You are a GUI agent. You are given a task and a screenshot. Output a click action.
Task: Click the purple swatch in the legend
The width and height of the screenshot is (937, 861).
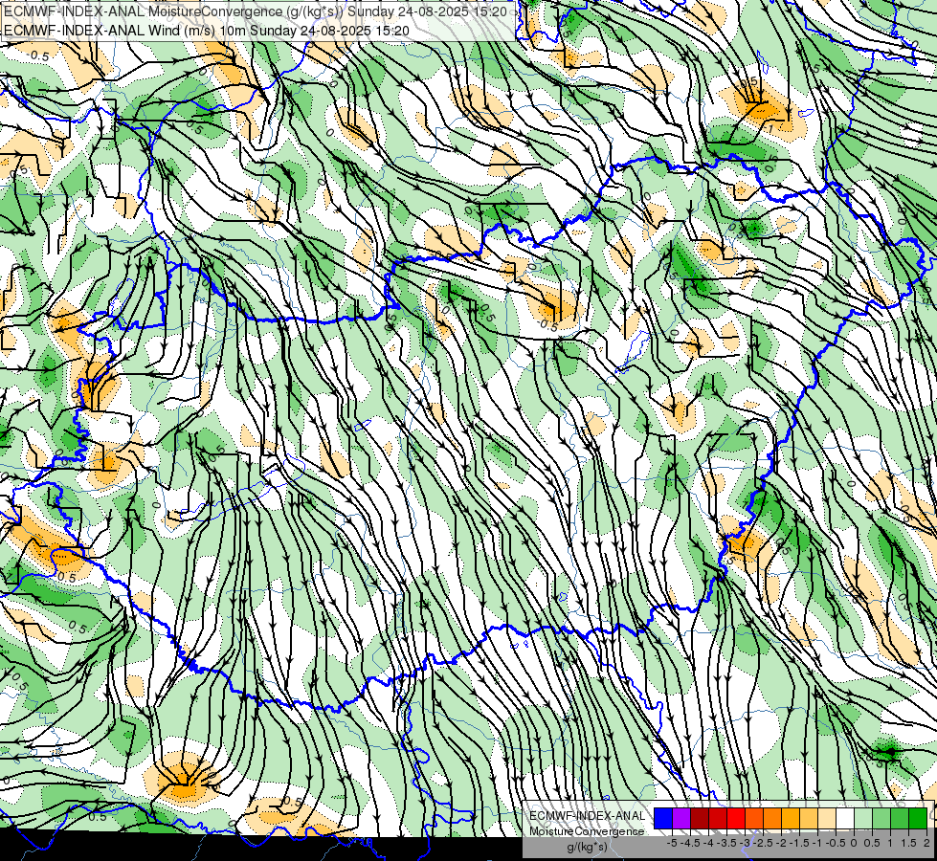[681, 818]
